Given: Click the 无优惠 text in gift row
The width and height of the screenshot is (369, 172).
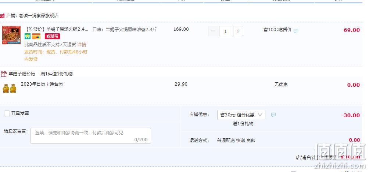Looking at the screenshot, I should 281,85.
